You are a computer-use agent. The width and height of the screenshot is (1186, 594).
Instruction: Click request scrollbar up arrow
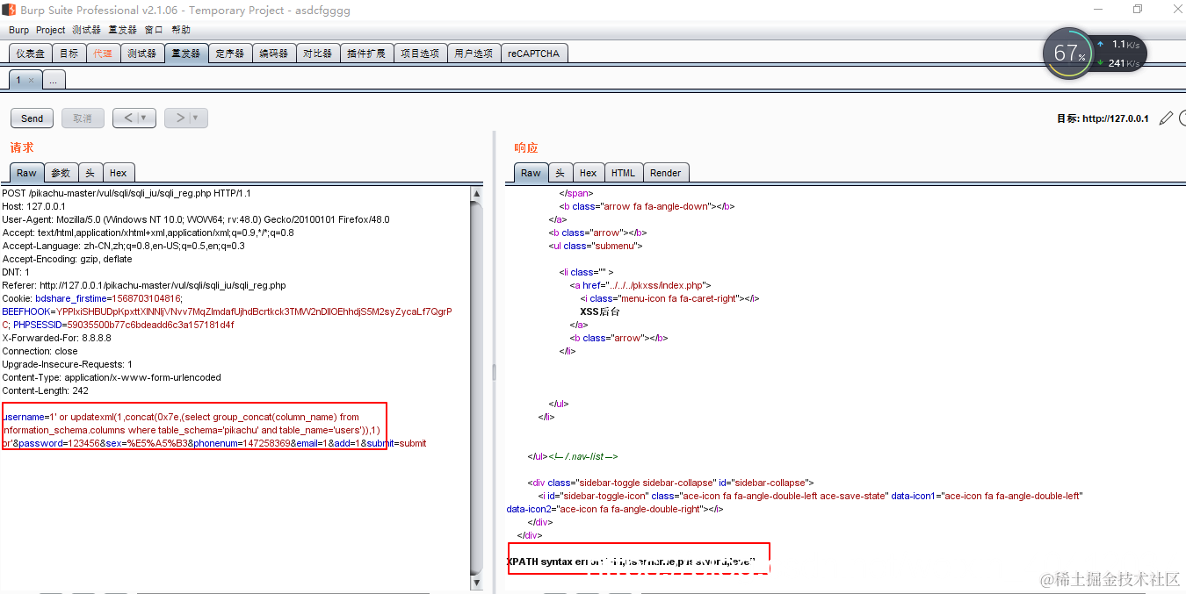(x=477, y=193)
